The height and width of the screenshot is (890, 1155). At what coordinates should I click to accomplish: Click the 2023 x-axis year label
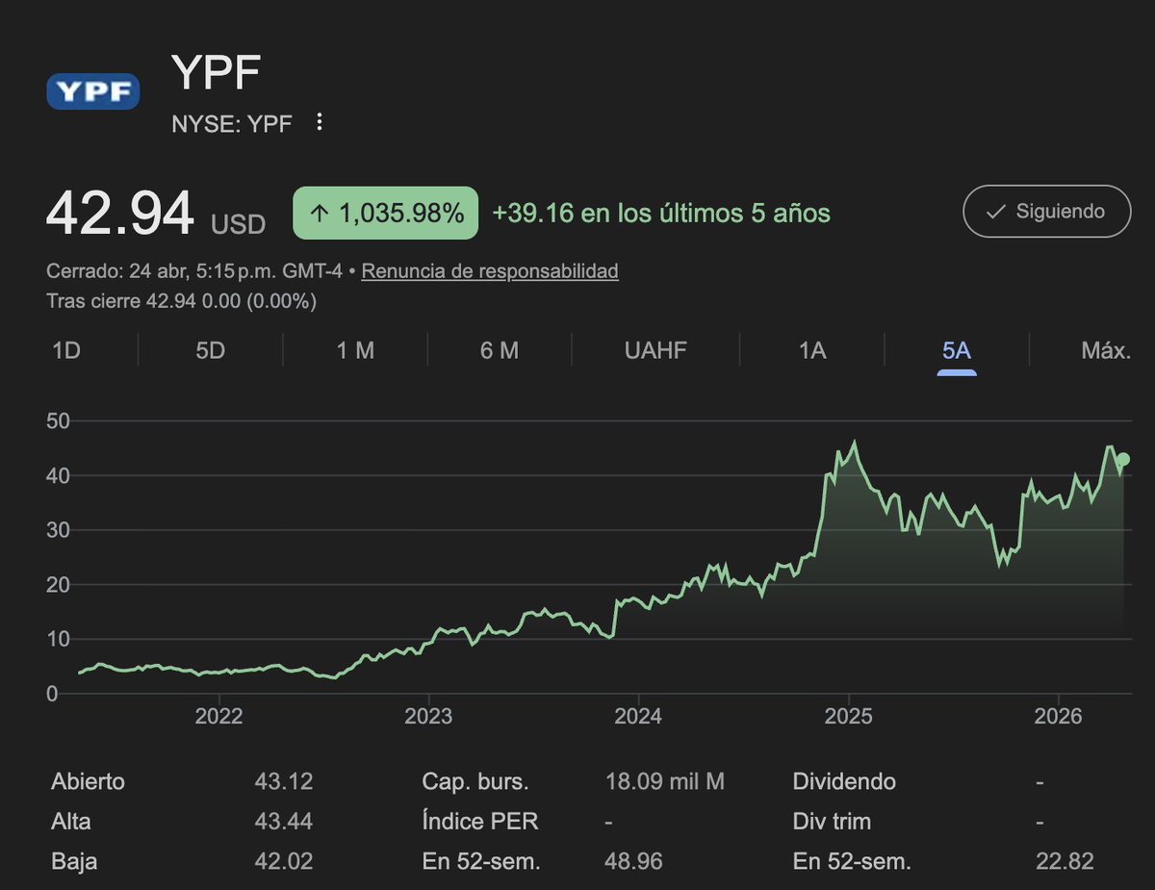pyautogui.click(x=428, y=718)
